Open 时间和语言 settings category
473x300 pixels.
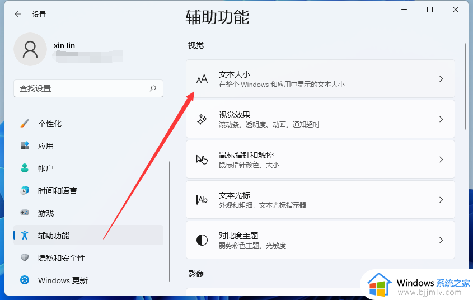pos(88,190)
